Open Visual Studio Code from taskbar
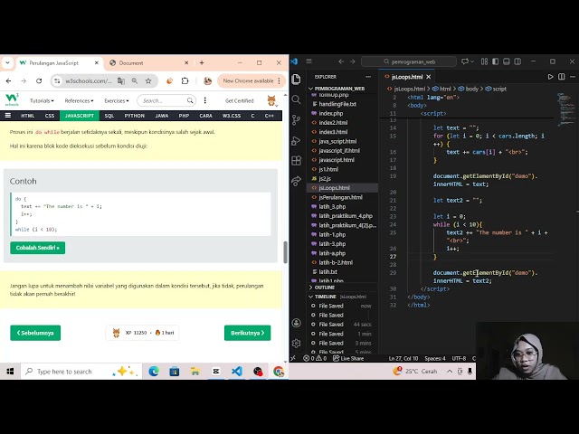Screen dimensions: 579x434 coord(237,372)
